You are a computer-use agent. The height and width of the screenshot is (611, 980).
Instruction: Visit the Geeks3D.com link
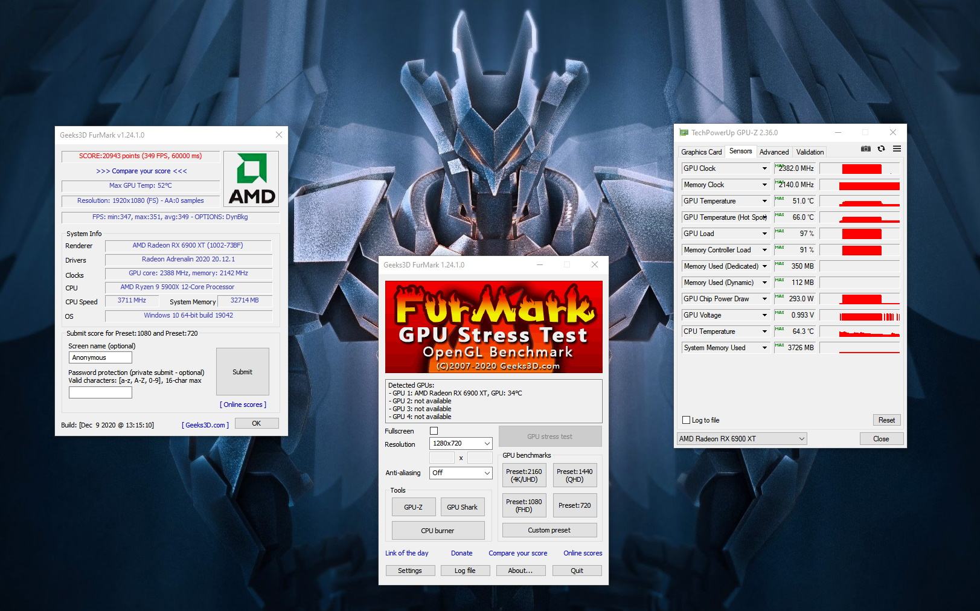pos(205,425)
